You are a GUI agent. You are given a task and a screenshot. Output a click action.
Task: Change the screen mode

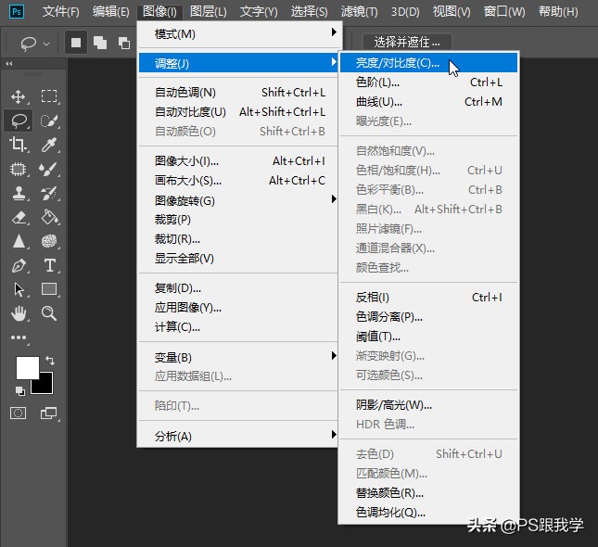pyautogui.click(x=48, y=413)
